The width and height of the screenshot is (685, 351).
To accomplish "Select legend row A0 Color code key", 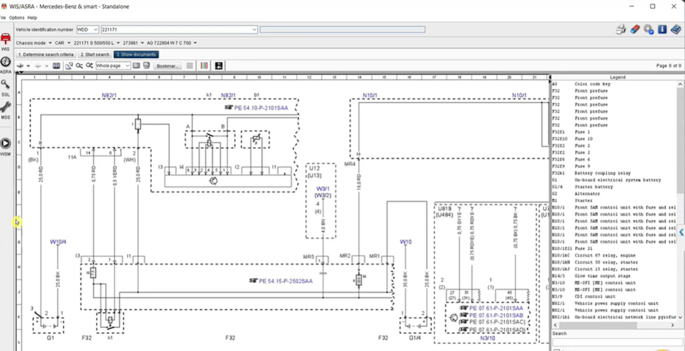I will (x=614, y=84).
